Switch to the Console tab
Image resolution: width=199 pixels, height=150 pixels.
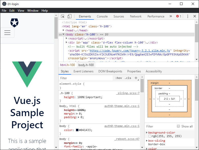102,16
